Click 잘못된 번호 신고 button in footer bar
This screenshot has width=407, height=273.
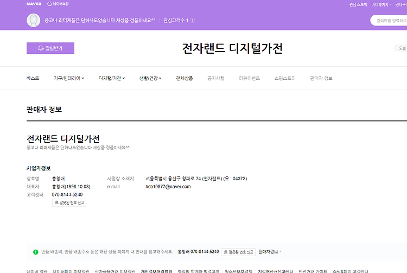[238, 252]
